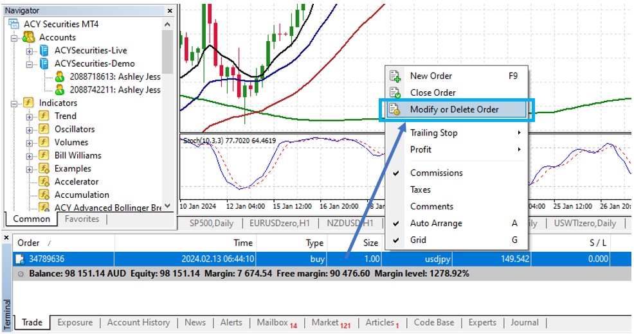Click the ACYSecurities-Live server icon
Image resolution: width=634 pixels, height=334 pixels.
(x=44, y=50)
